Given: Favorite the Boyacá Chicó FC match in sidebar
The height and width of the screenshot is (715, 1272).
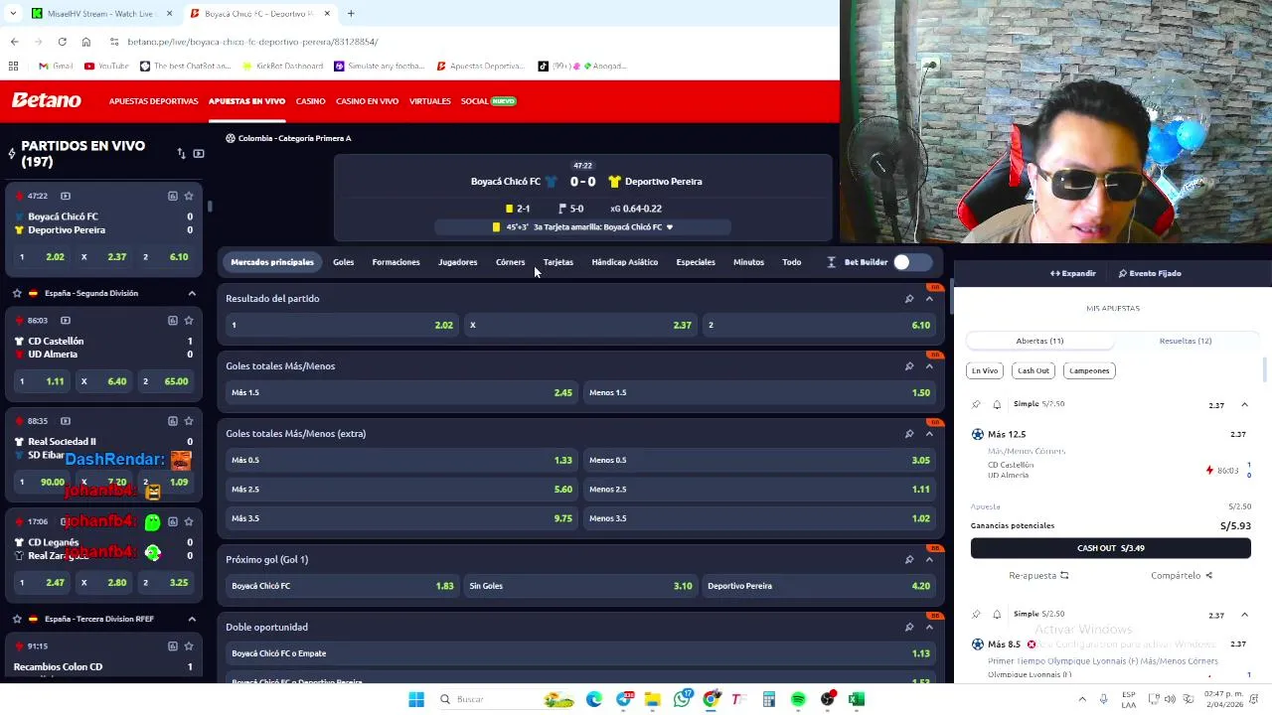Looking at the screenshot, I should point(189,196).
